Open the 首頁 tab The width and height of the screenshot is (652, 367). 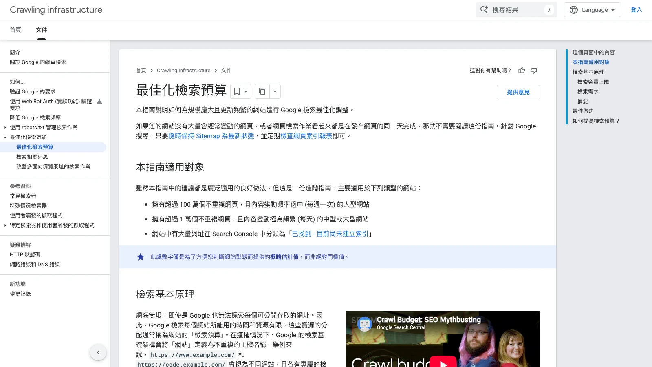pos(15,30)
